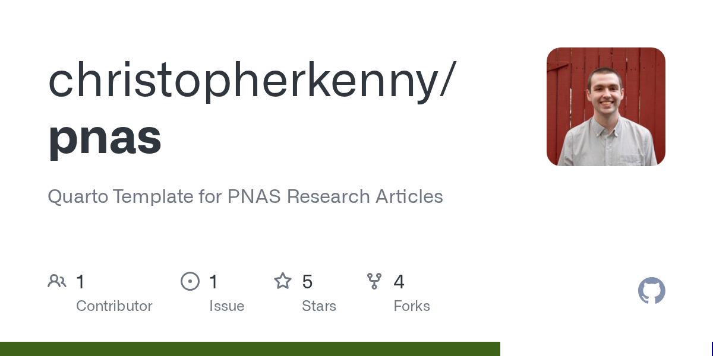The height and width of the screenshot is (356, 713).
Task: Click "Research Articles" in the description
Action: tap(365, 197)
